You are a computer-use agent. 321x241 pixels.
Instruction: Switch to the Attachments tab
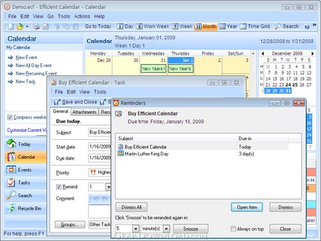[x=84, y=112]
